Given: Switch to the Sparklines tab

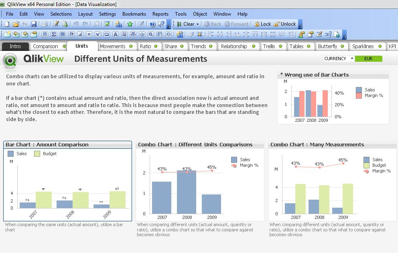Looking at the screenshot, I should 367,47.
